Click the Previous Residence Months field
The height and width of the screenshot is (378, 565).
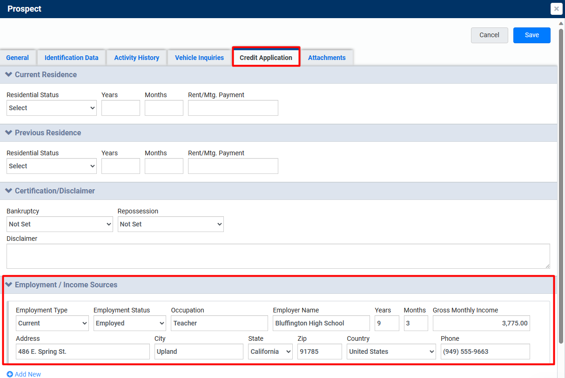164,166
